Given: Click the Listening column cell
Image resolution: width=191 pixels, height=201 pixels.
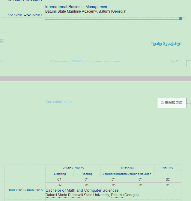Looking at the screenshot, I should coord(60,174).
